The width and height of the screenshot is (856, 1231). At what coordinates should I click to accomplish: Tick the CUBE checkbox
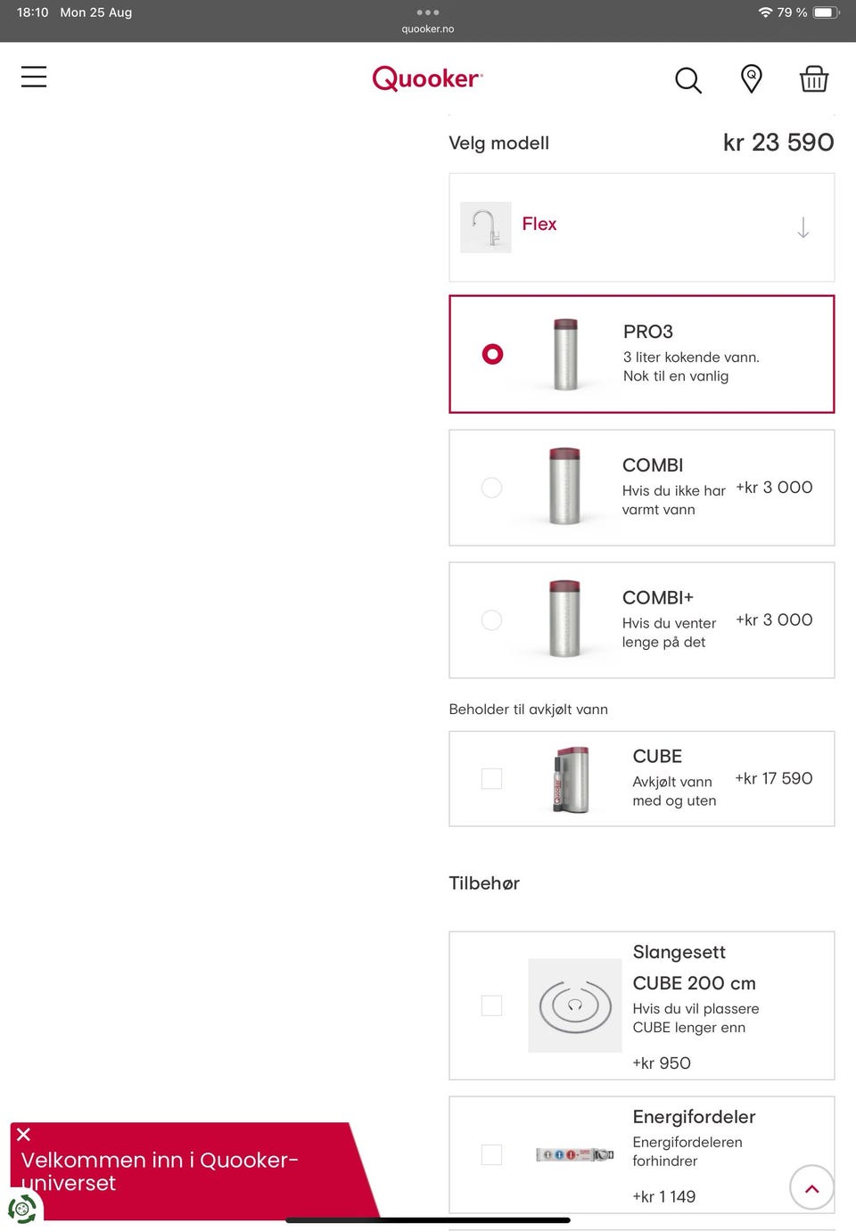(491, 778)
